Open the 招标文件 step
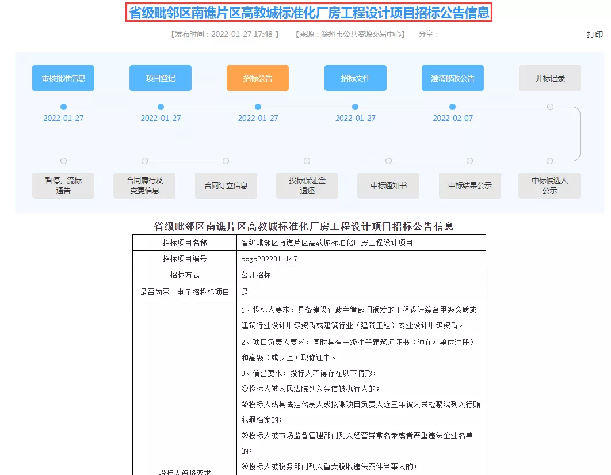The width and height of the screenshot is (611, 475). [355, 78]
